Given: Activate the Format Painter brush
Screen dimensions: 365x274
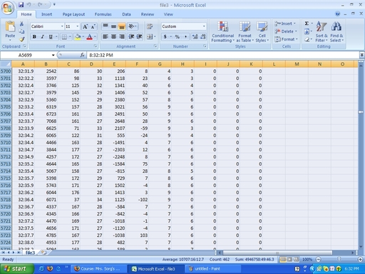Looking at the screenshot, I should pos(21,39).
